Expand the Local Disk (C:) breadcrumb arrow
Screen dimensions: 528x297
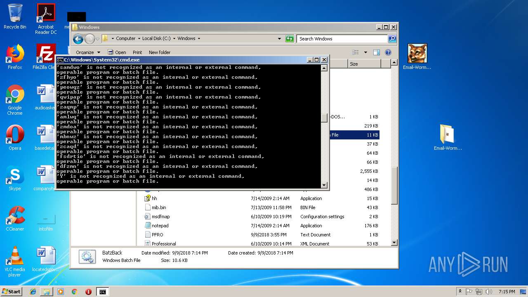[174, 39]
